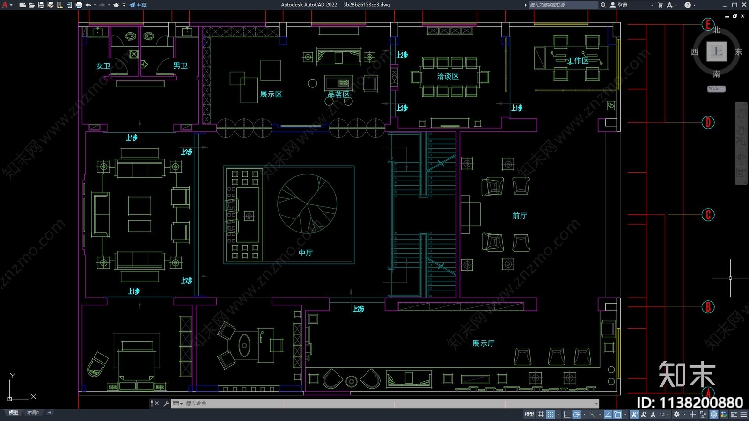Viewport: 749px width, 421px height.
Task: Switch to the 布局1 layout tab
Action: [x=33, y=413]
